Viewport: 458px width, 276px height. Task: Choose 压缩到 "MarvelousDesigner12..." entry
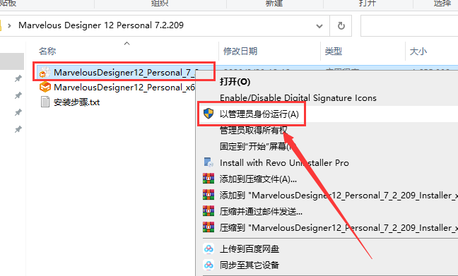(339, 227)
